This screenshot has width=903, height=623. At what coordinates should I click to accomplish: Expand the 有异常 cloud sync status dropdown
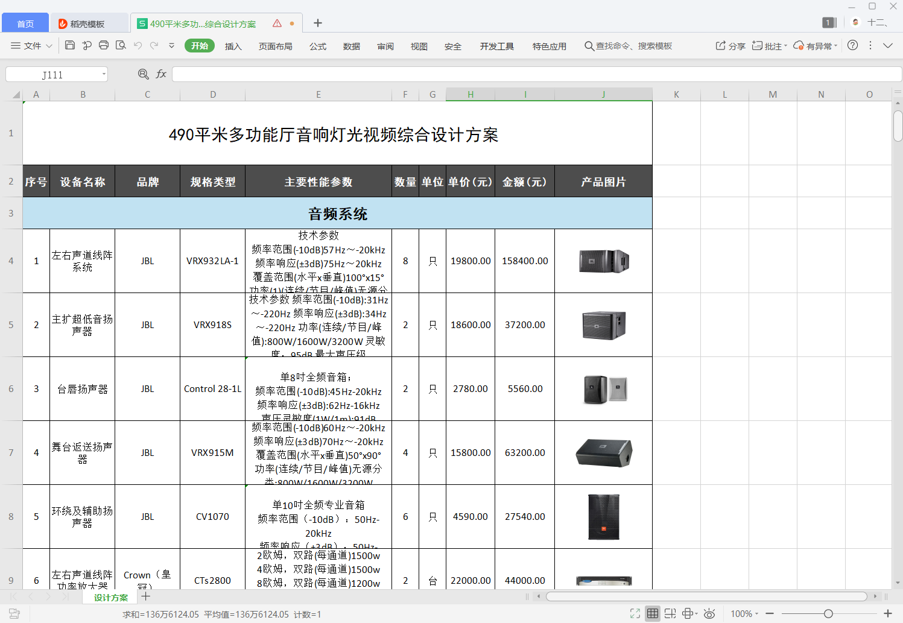click(x=815, y=45)
